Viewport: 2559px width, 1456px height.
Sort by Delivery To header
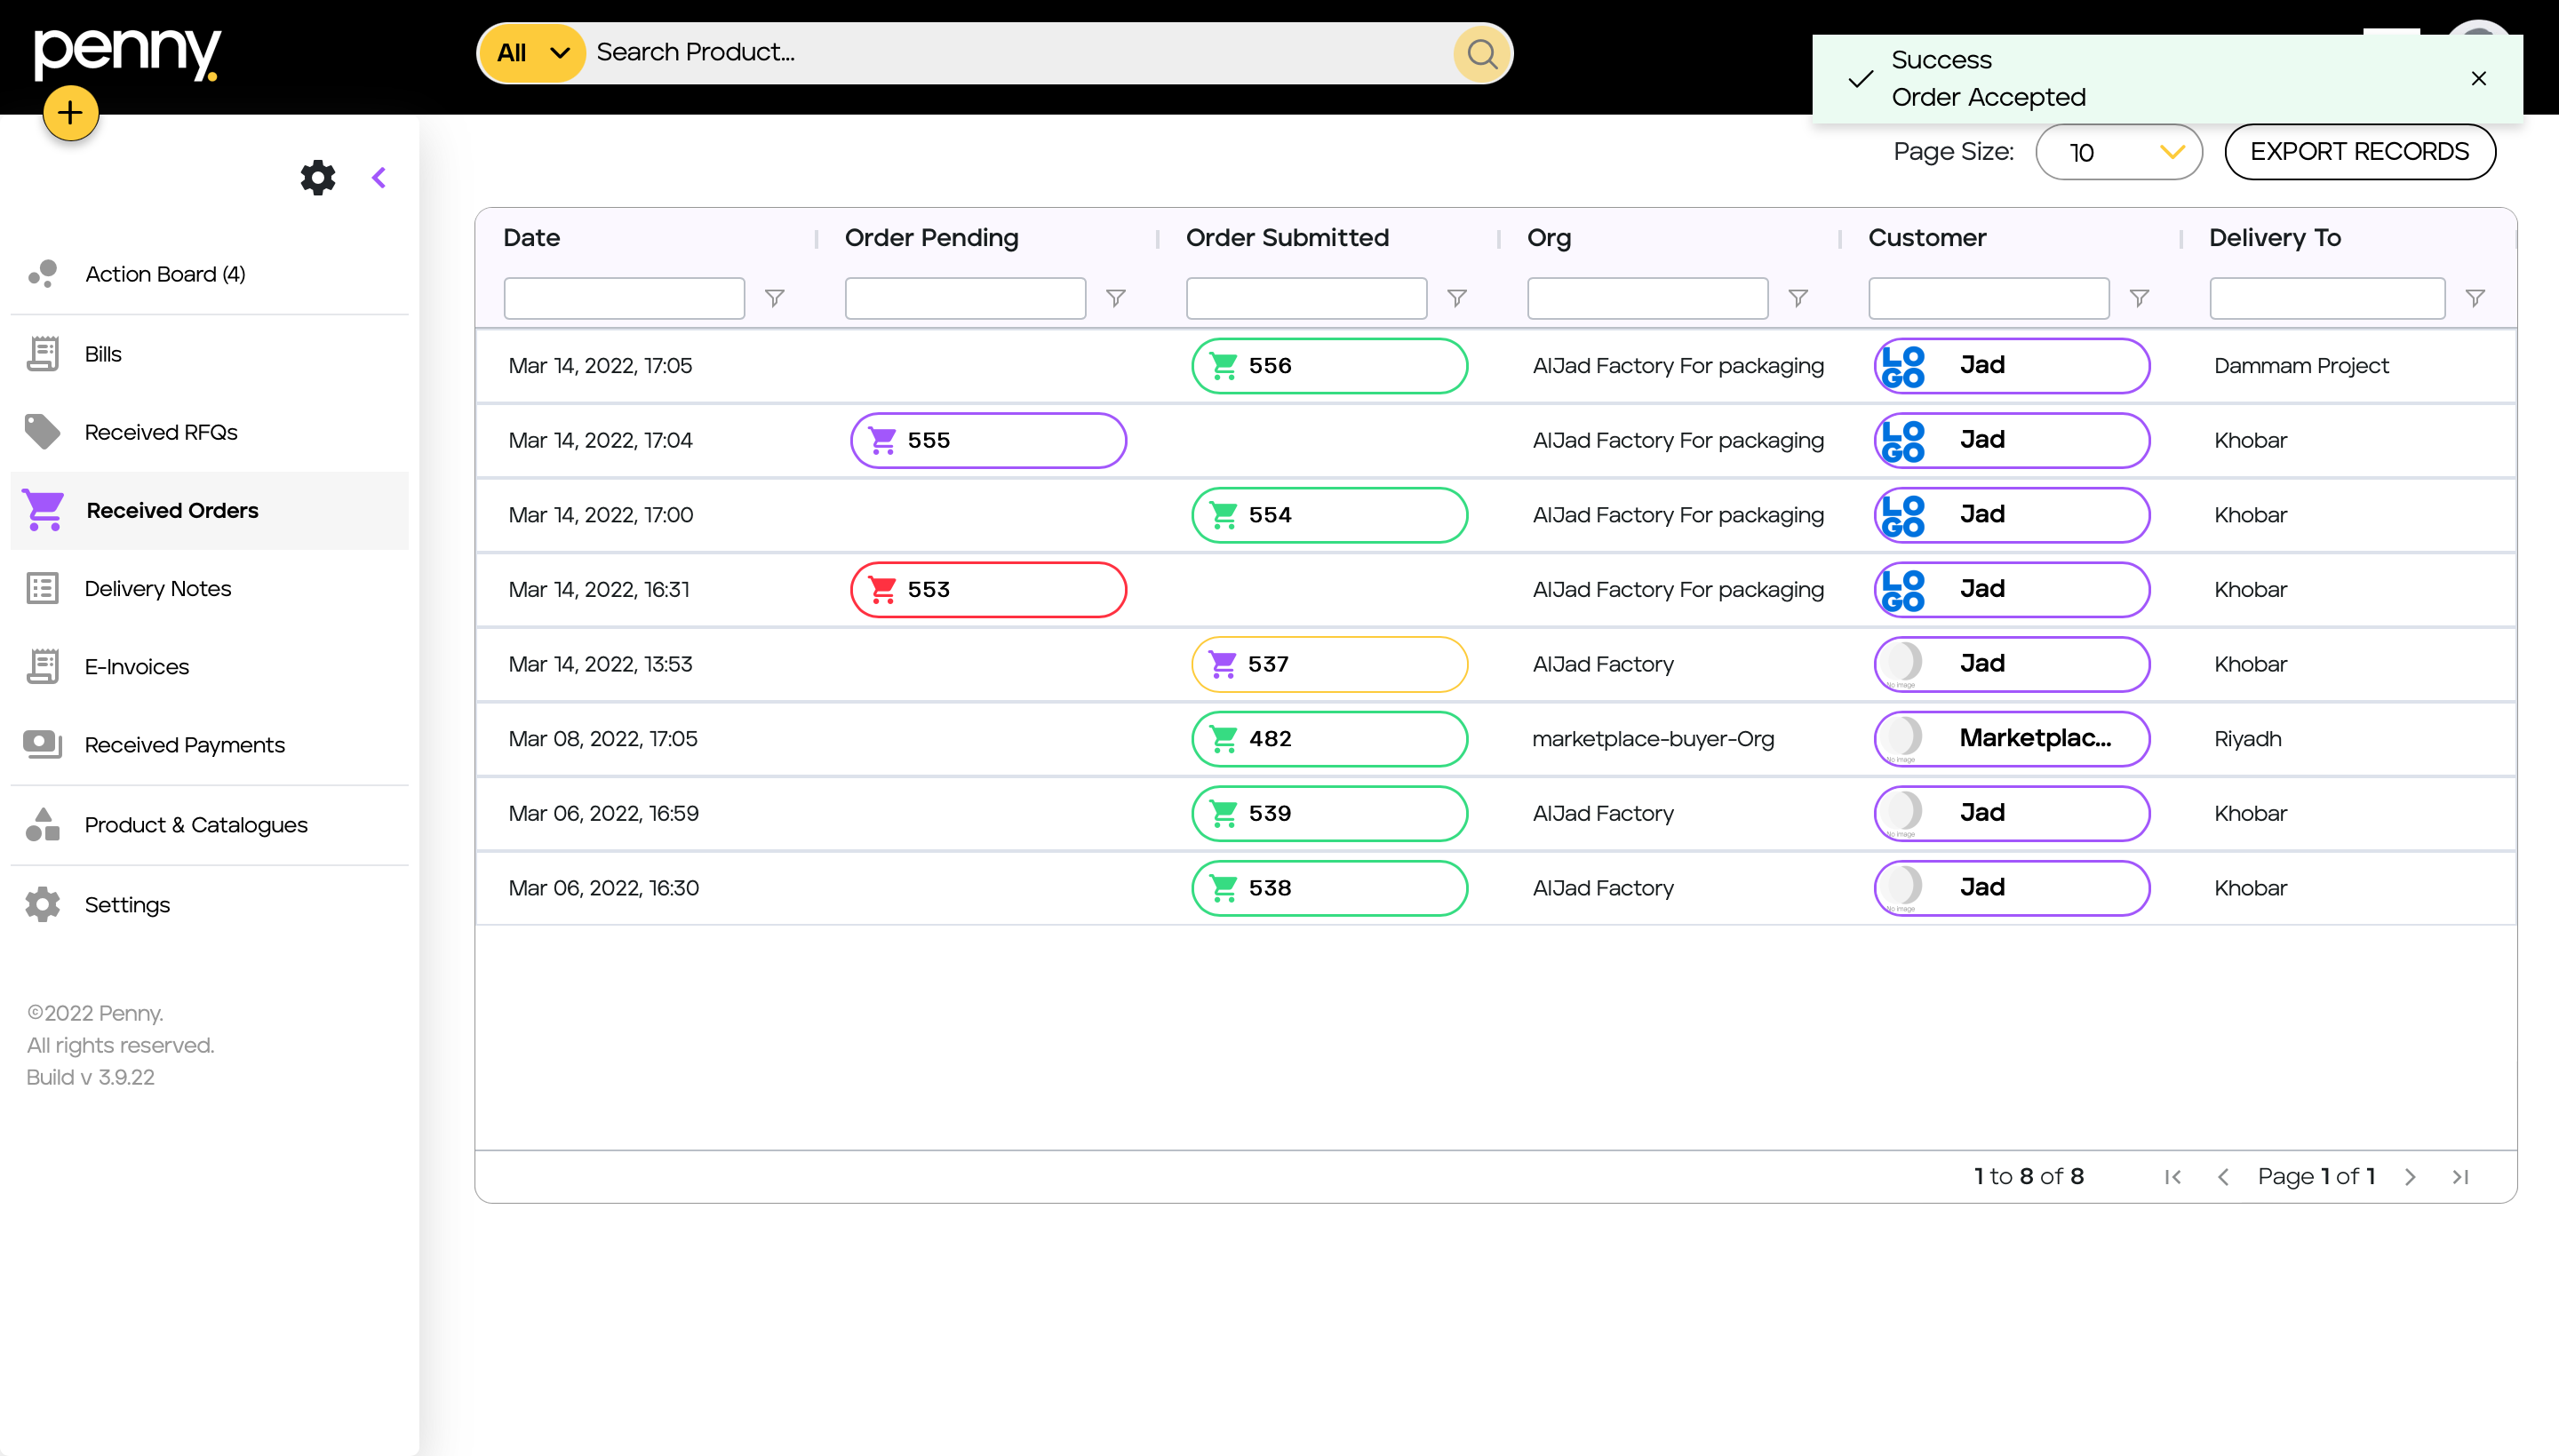coord(2275,238)
